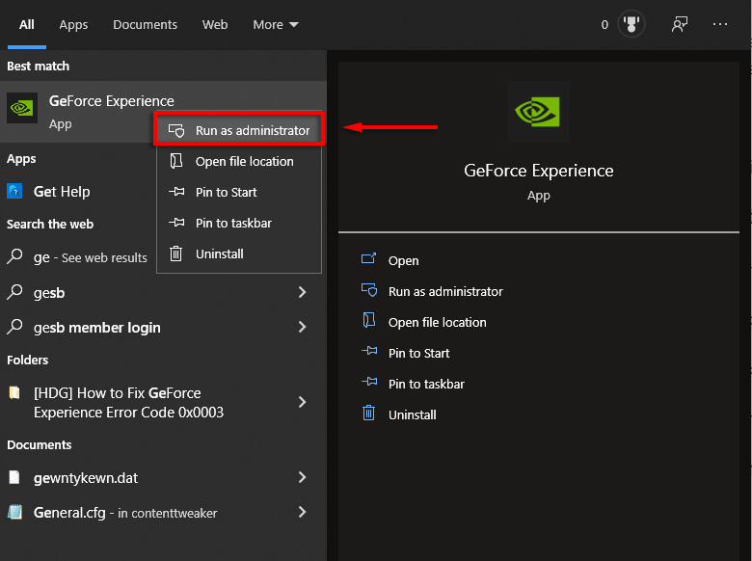Screen dimensions: 752x561
Task: Switch to the Documents tab
Action: click(145, 25)
